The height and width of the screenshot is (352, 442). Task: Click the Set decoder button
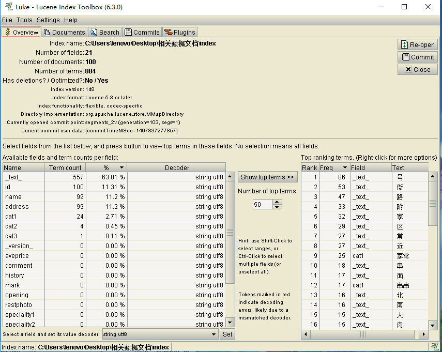click(x=227, y=334)
